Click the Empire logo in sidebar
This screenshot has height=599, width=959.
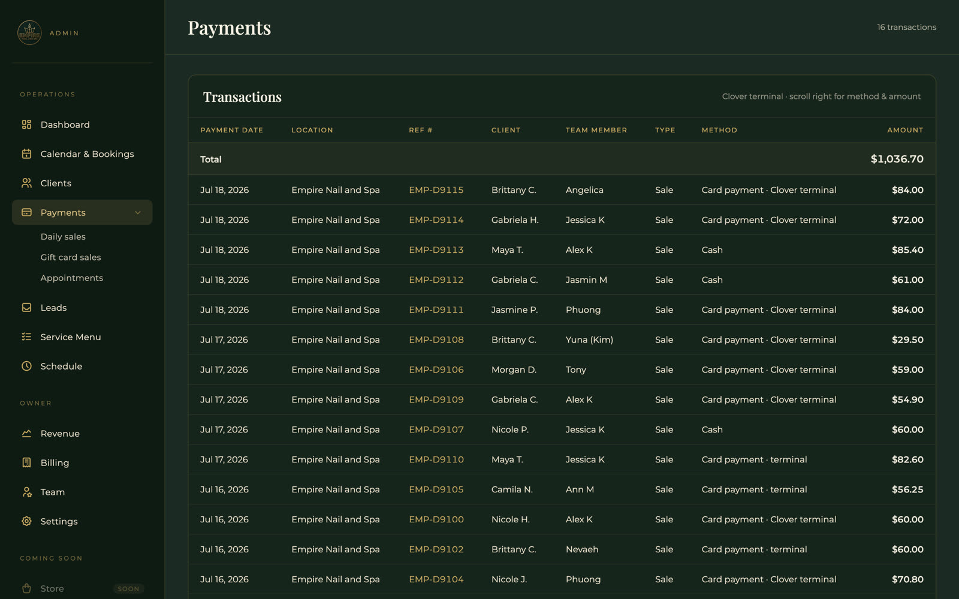point(29,33)
